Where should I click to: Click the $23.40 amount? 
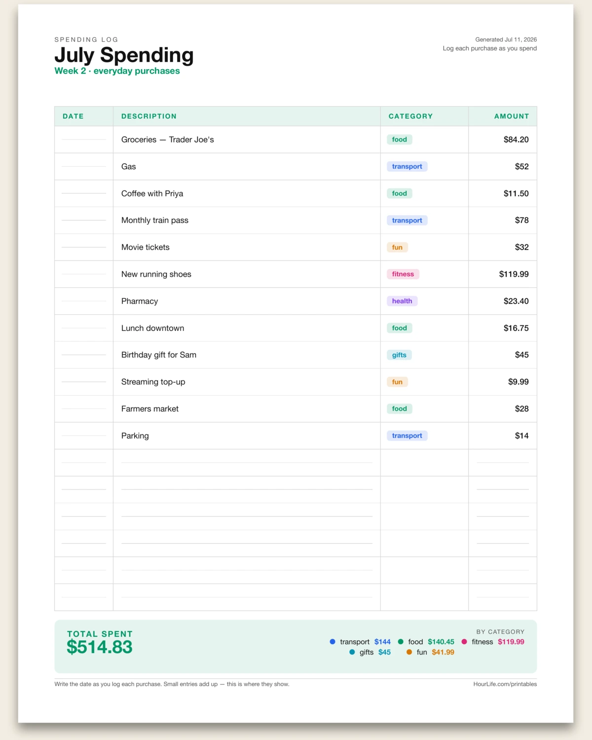point(516,301)
